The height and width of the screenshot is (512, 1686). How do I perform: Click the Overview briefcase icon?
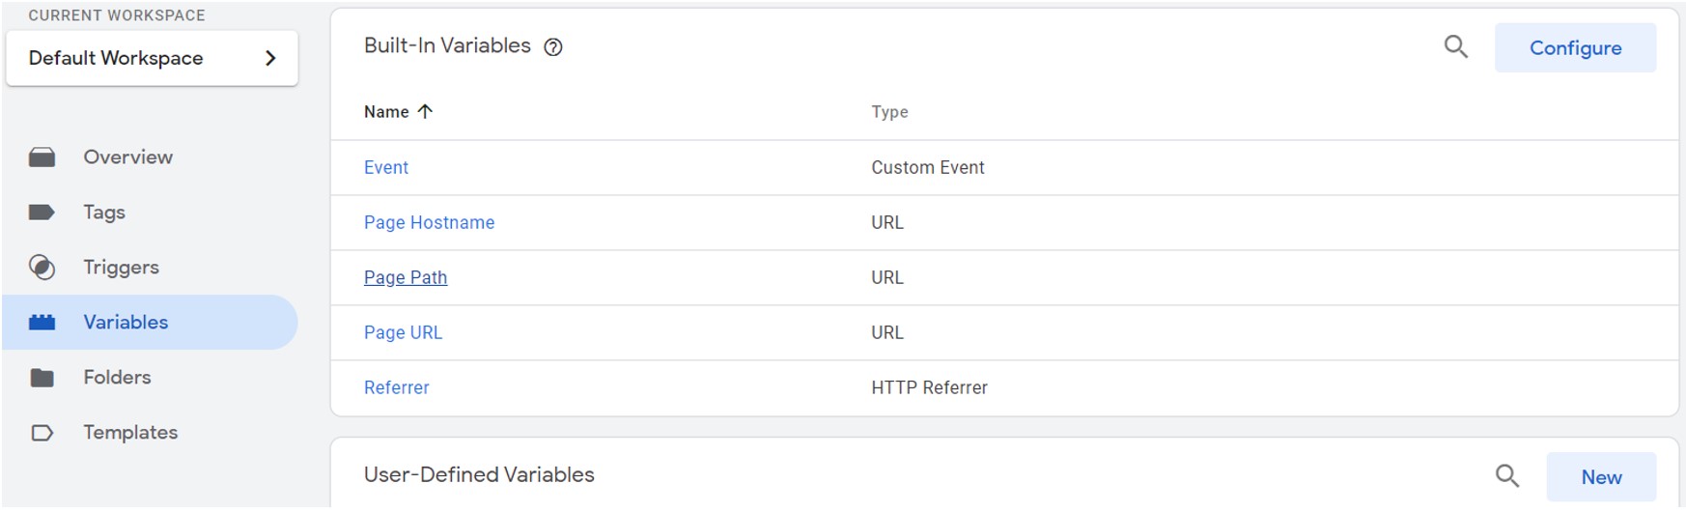click(x=42, y=157)
